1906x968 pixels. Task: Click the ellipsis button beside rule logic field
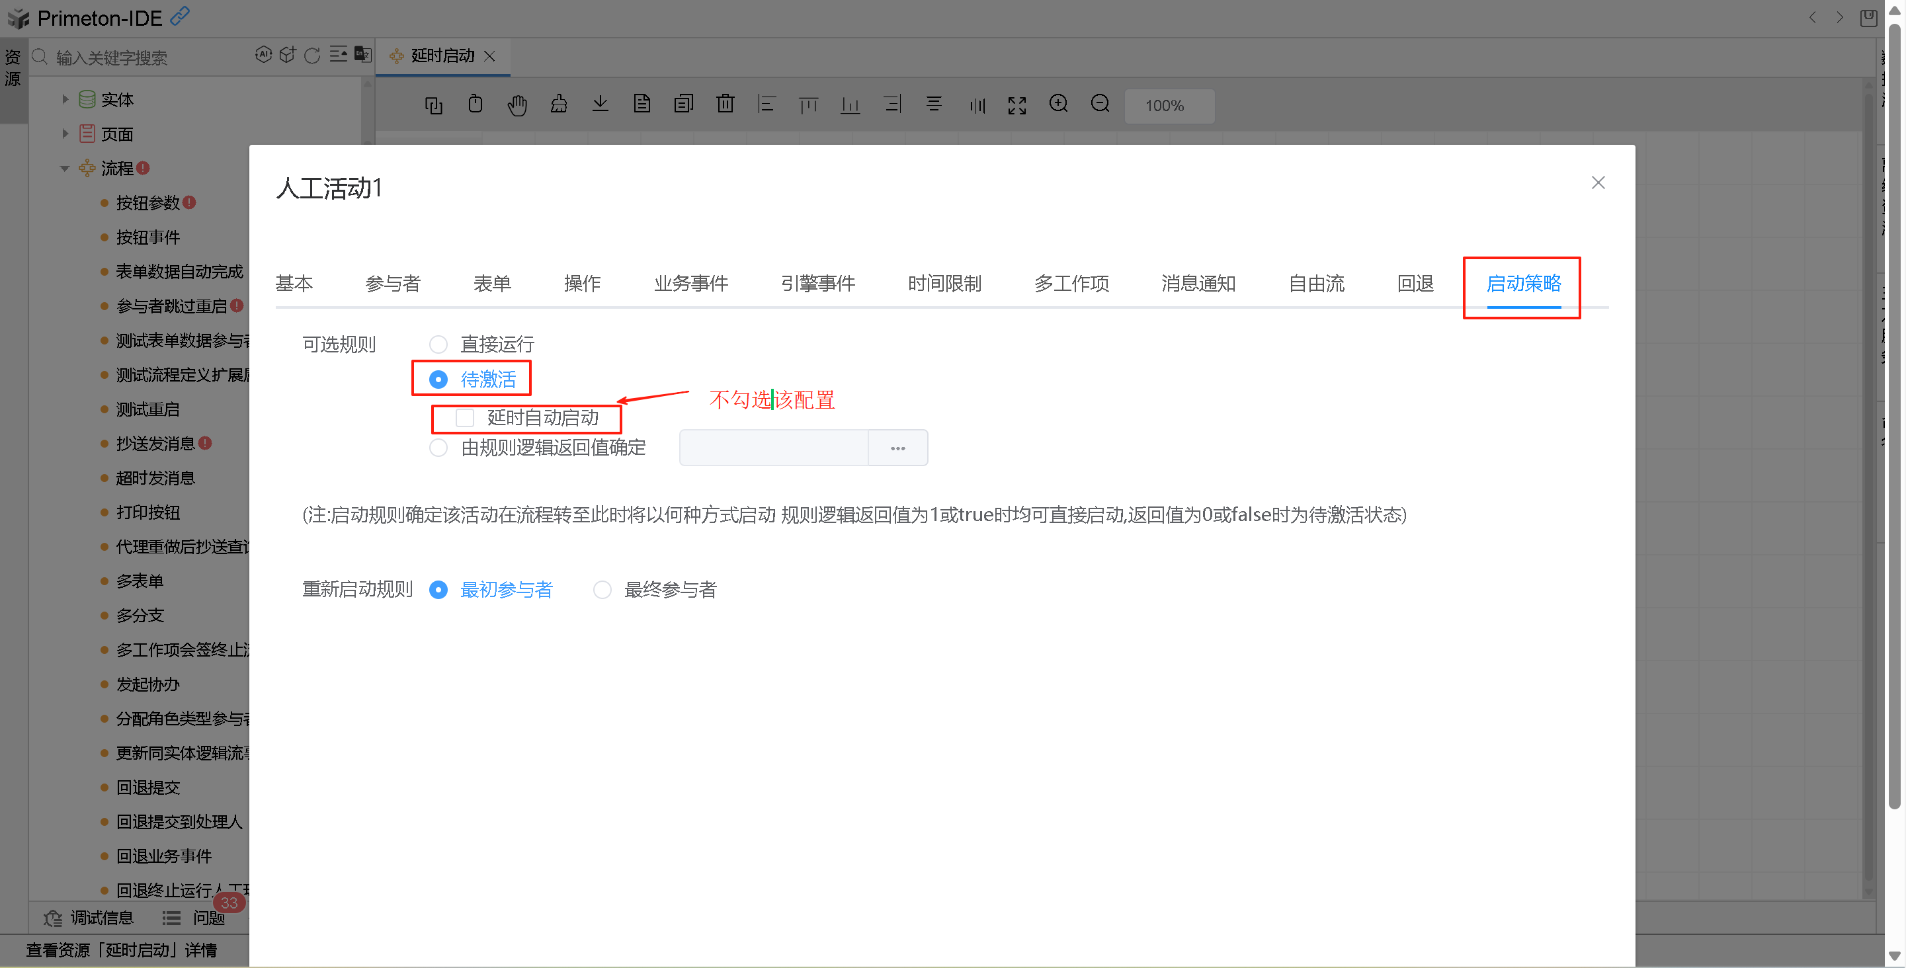click(897, 448)
